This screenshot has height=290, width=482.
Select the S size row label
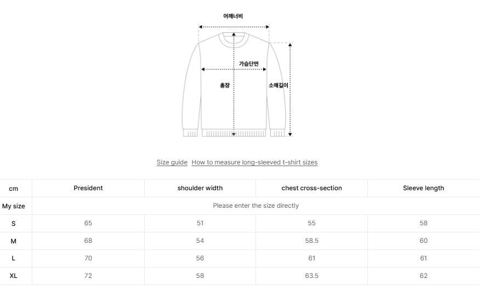point(14,223)
